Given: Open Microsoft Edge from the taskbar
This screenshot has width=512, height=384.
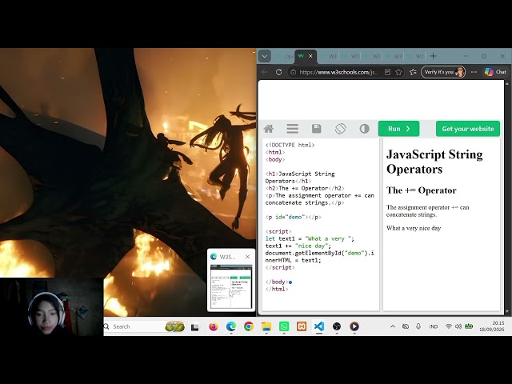Looking at the screenshot, I should point(231,326).
